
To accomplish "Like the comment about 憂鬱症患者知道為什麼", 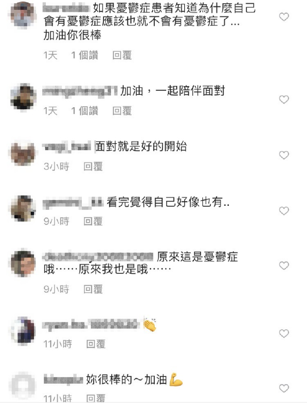I will [284, 17].
